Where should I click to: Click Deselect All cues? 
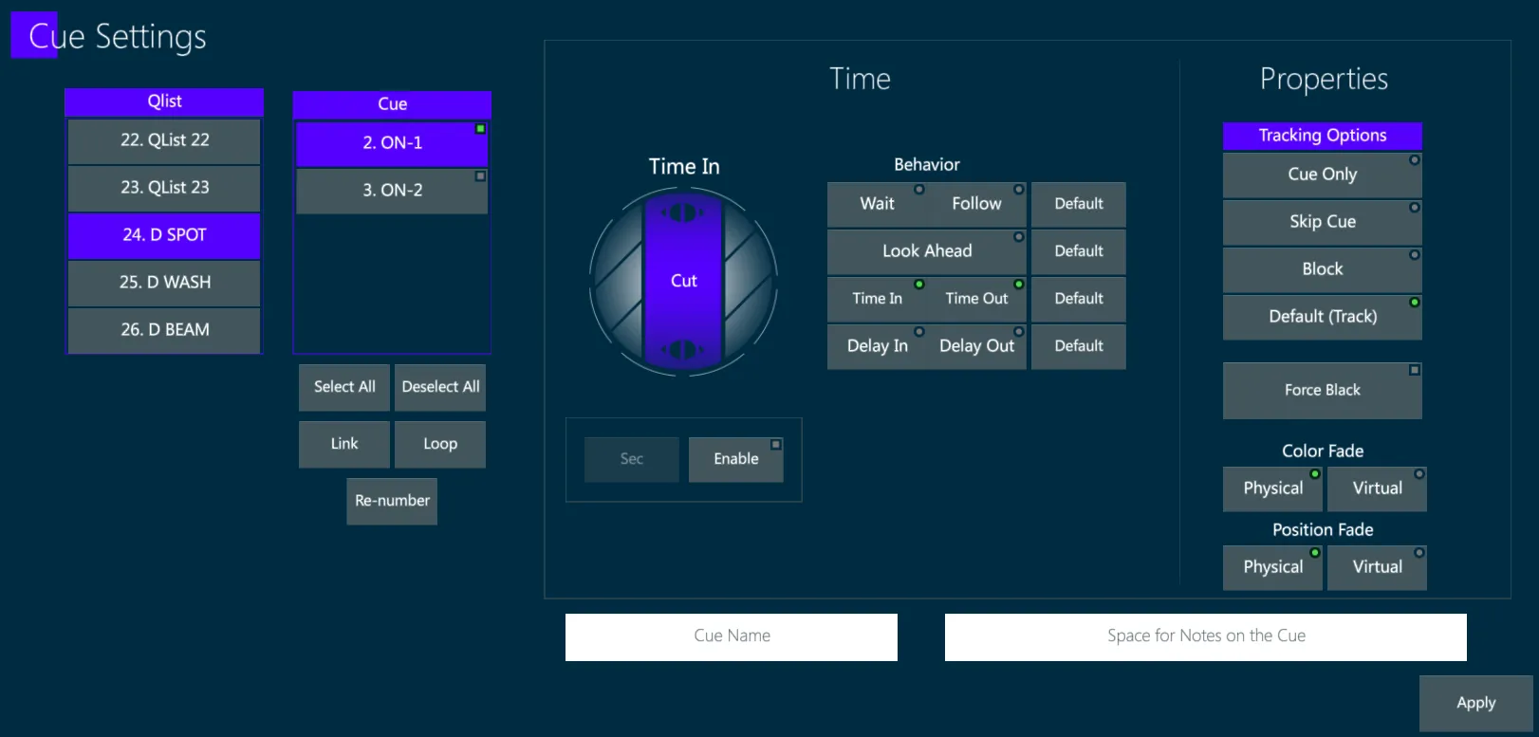[440, 387]
